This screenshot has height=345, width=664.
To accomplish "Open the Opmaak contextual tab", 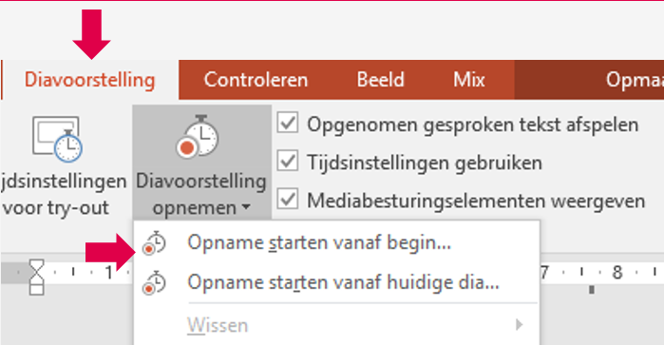I will (634, 80).
